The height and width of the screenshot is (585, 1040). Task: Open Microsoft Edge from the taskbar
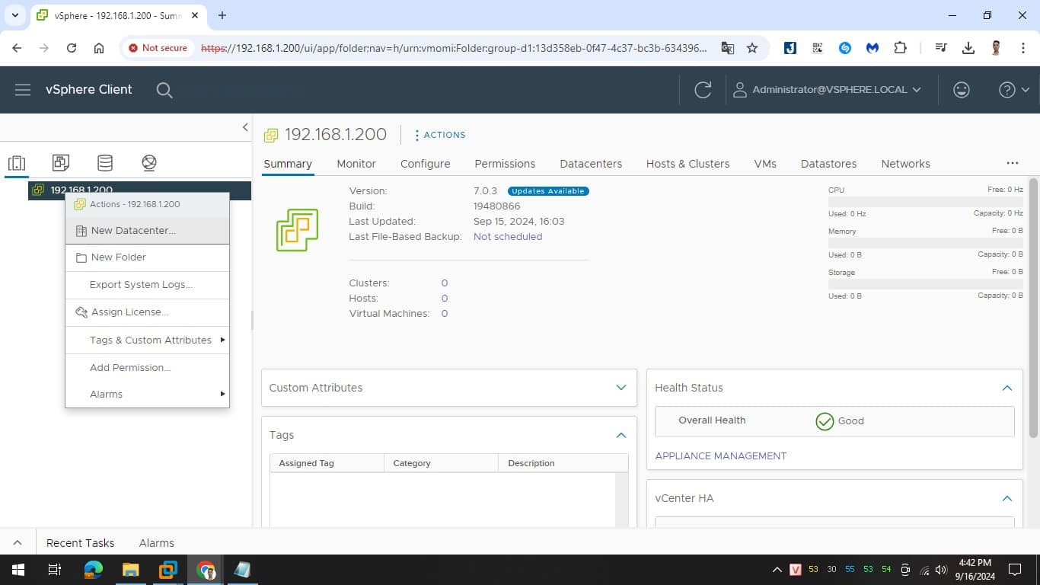(x=93, y=570)
